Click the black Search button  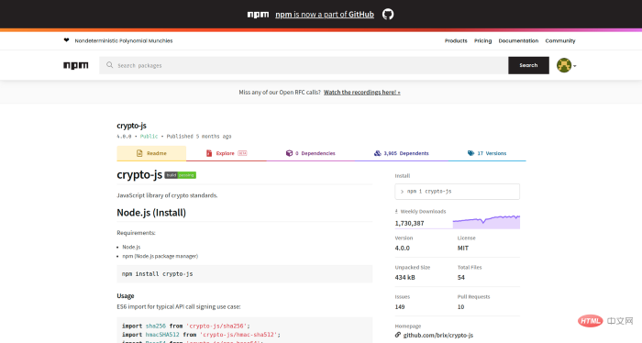click(528, 65)
